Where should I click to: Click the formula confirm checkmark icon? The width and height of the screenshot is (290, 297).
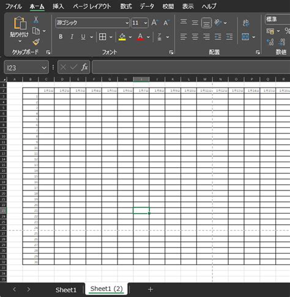click(73, 67)
